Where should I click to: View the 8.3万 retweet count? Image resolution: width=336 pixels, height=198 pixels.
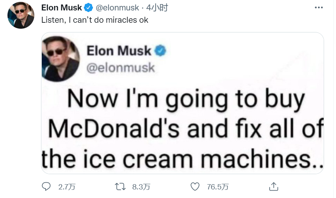pos(141,187)
